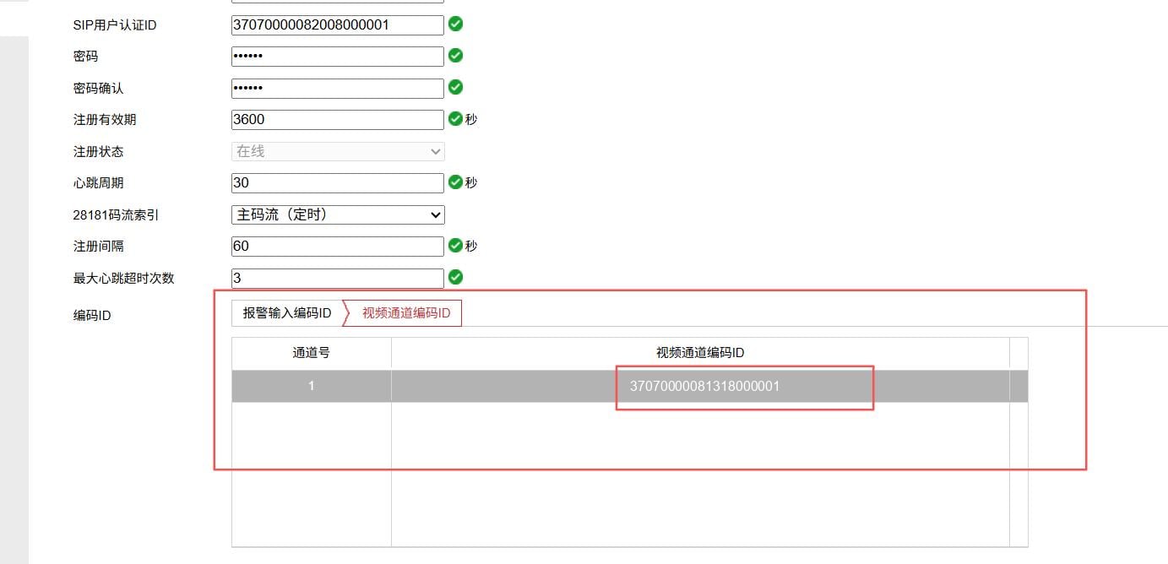Viewport: 1168px width, 564px height.
Task: Click the green check beside 密码
Action: [x=455, y=56]
